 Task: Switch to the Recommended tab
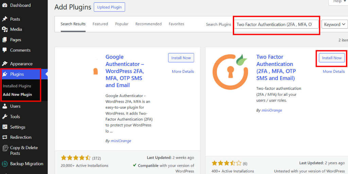[149, 24]
